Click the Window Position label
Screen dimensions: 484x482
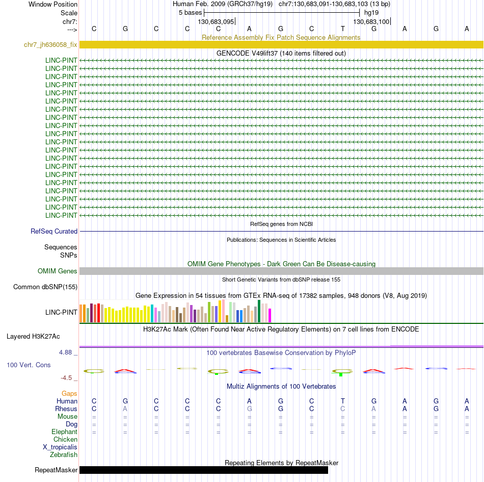tap(53, 4)
